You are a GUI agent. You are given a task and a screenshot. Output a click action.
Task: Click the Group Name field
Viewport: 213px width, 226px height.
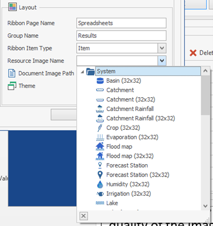(121, 35)
